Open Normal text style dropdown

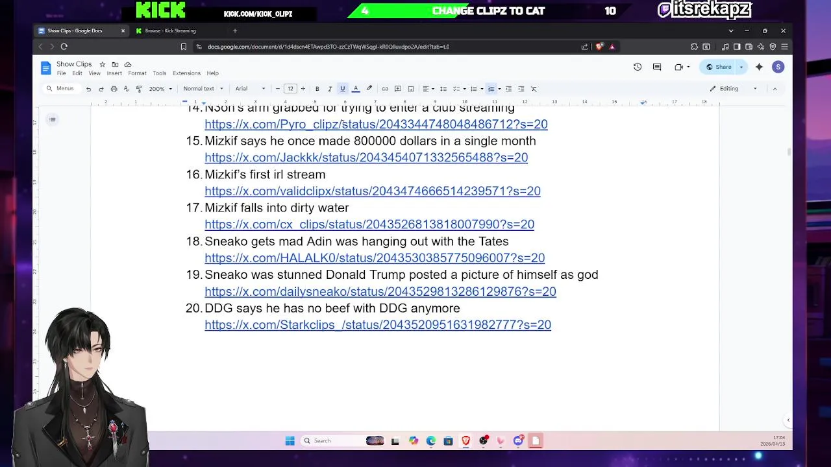coord(203,89)
